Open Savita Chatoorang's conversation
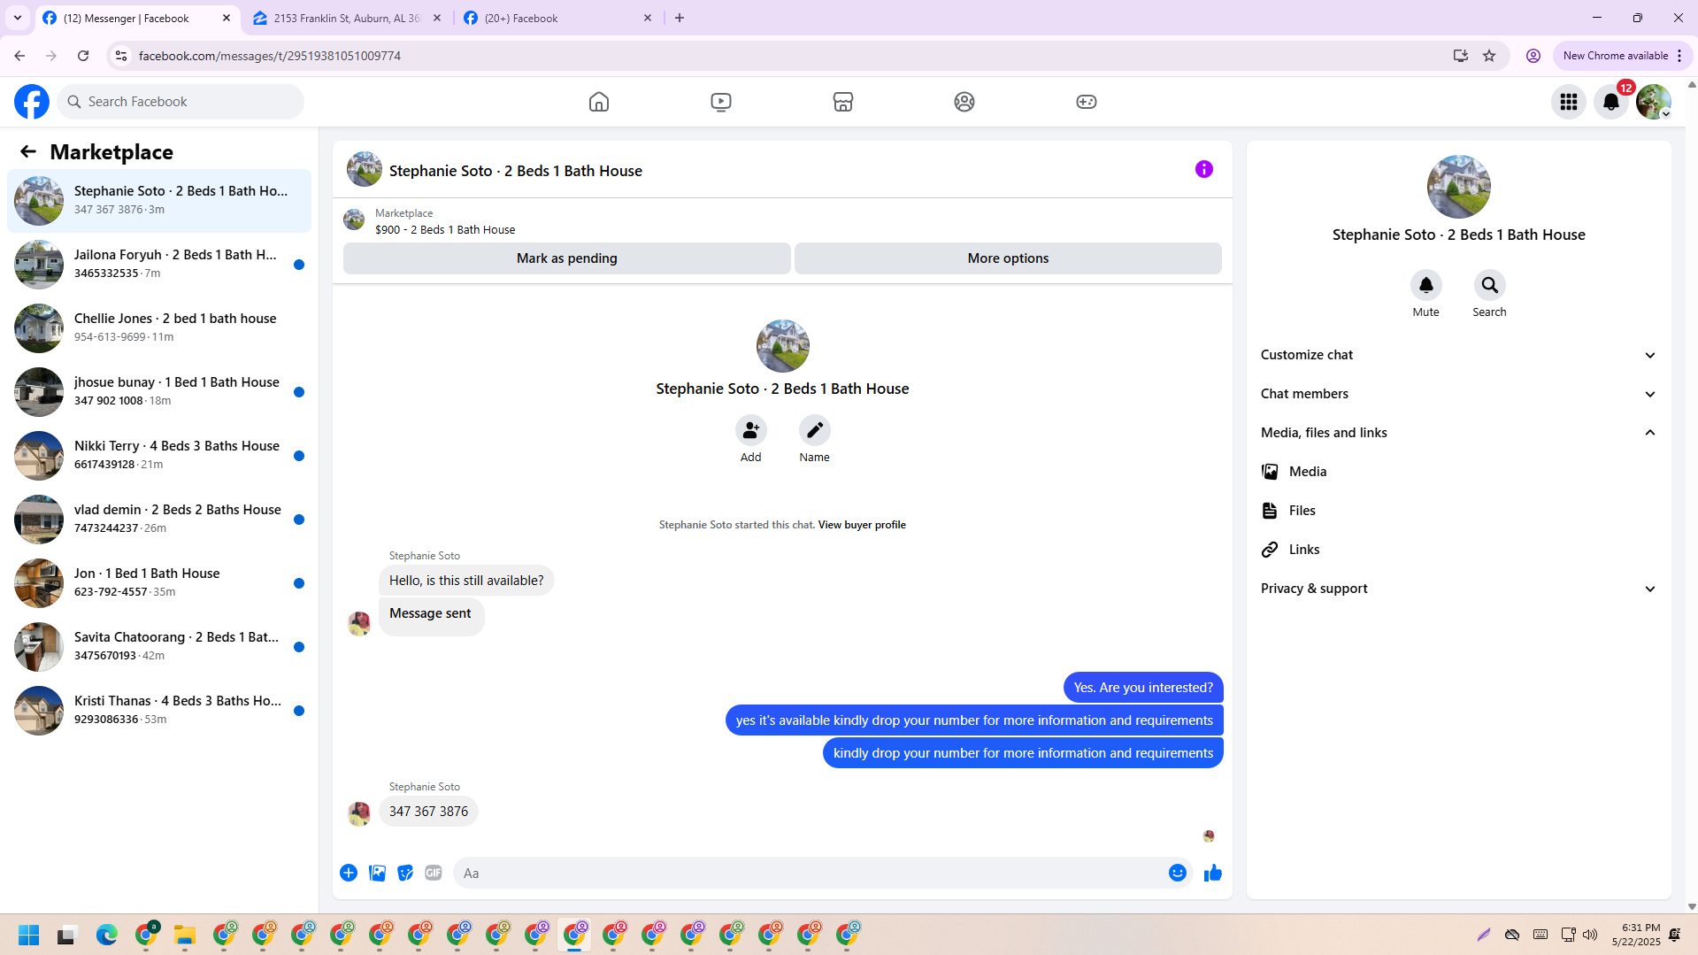This screenshot has height=955, width=1698. 159,647
